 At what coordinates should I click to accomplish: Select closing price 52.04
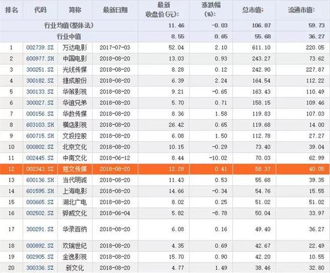[176, 48]
